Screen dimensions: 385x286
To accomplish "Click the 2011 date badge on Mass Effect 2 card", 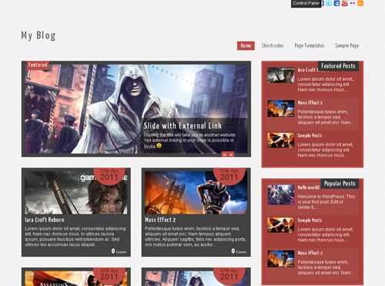I will point(229,176).
